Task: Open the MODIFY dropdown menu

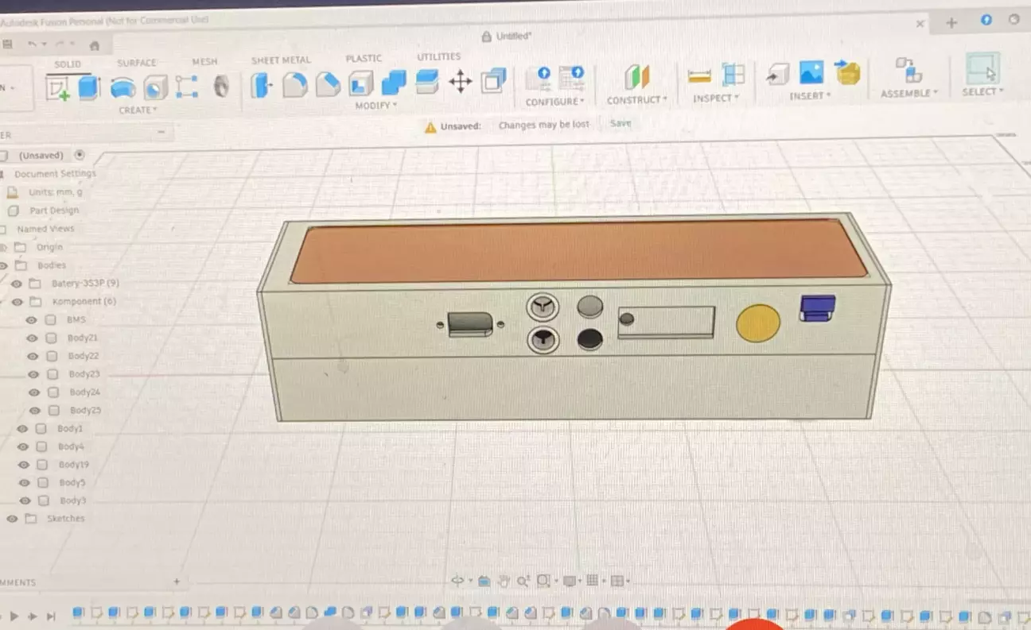Action: [x=374, y=105]
